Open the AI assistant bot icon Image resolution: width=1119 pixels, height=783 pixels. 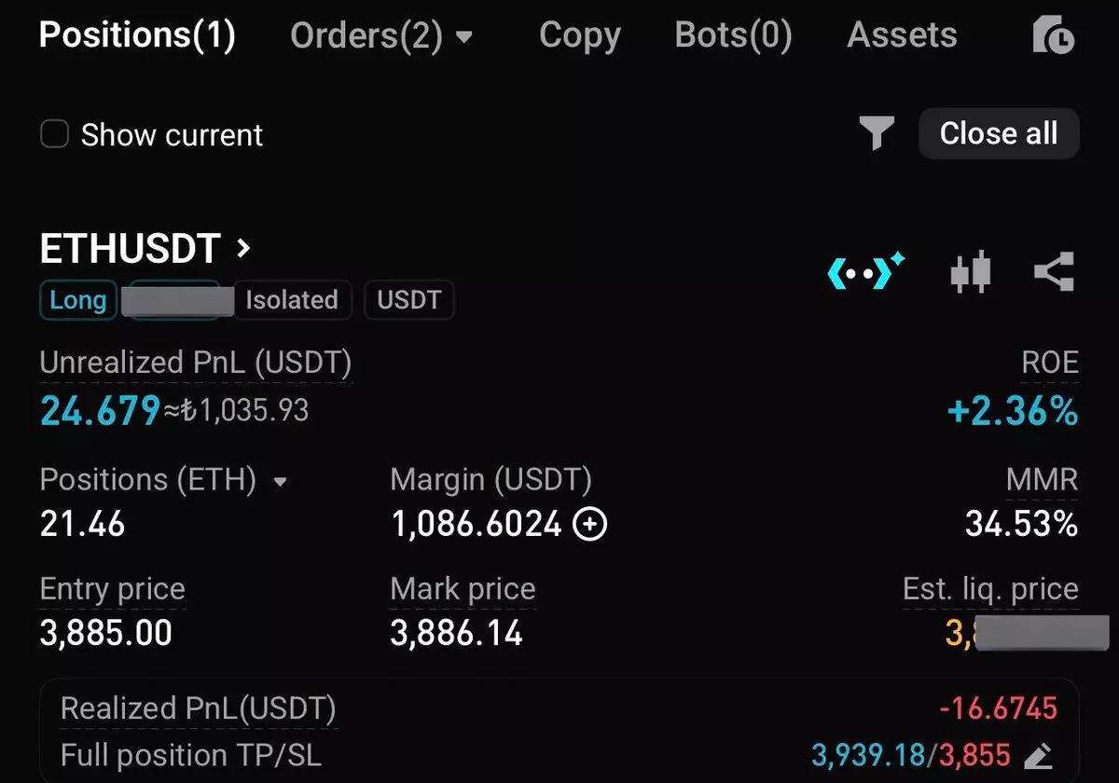tap(866, 272)
